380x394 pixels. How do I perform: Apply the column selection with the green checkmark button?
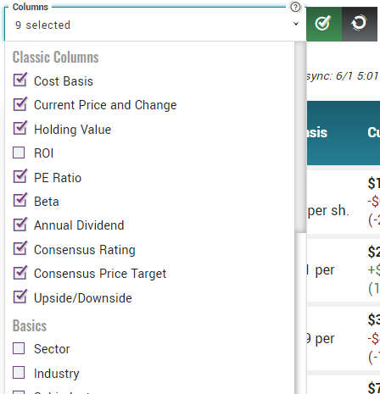coord(324,24)
